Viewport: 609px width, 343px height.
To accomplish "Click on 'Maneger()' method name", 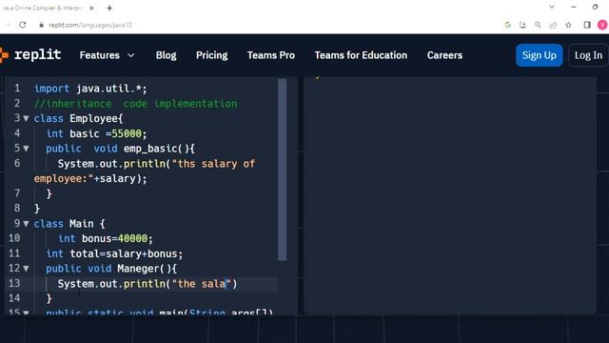I will pyautogui.click(x=144, y=269).
